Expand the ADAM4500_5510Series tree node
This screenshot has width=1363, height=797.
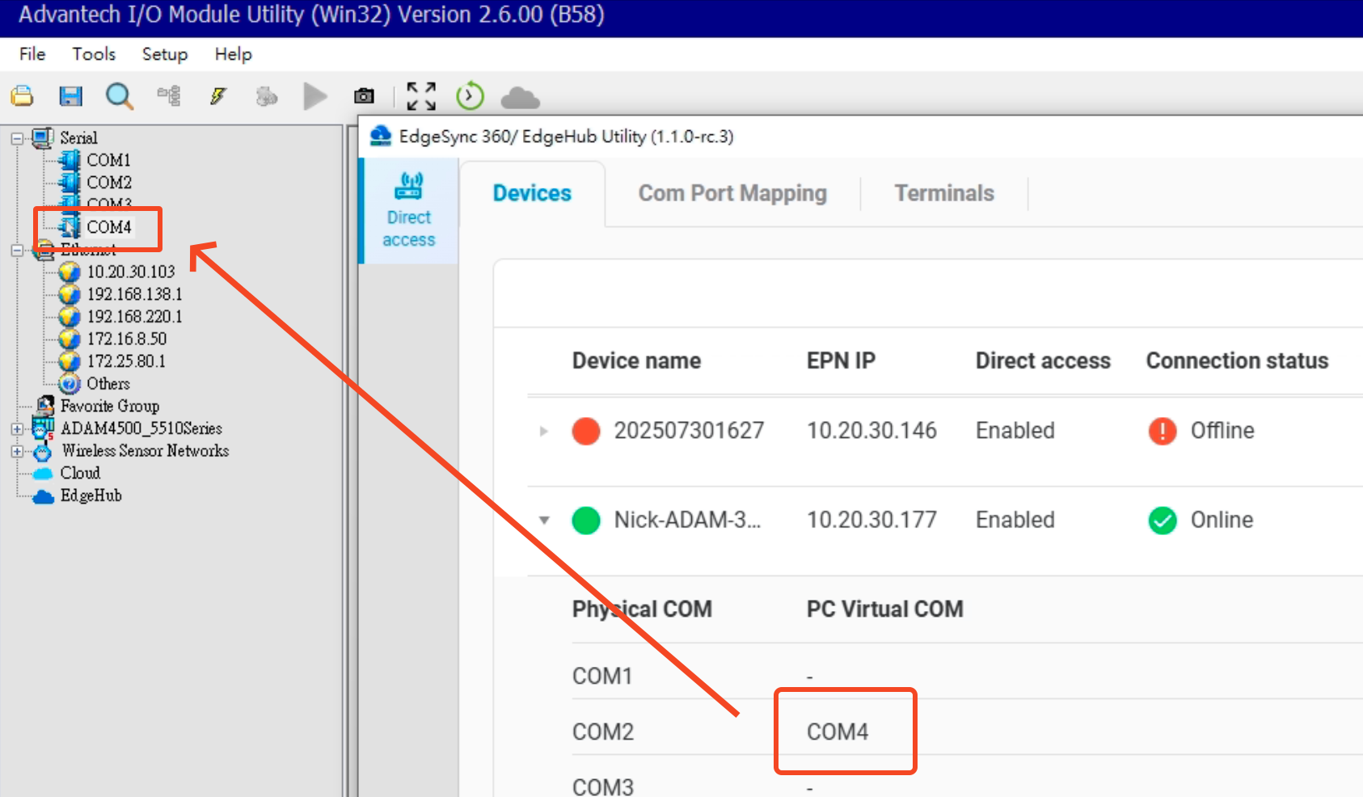(18, 428)
